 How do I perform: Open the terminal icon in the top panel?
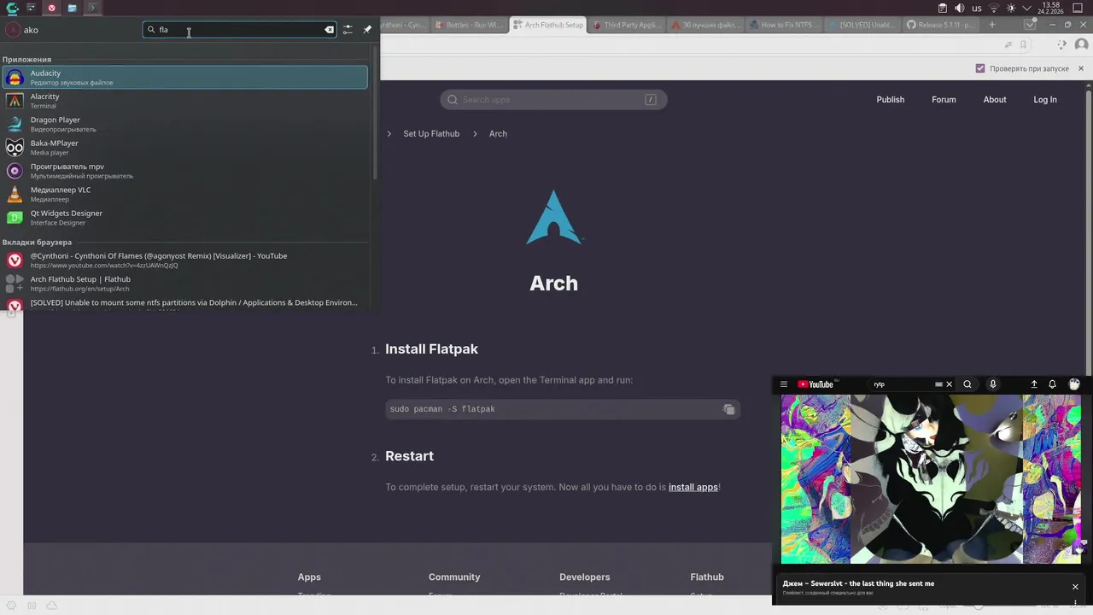point(93,8)
